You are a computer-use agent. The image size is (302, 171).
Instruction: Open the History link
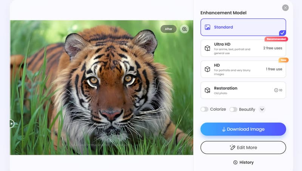(x=243, y=162)
